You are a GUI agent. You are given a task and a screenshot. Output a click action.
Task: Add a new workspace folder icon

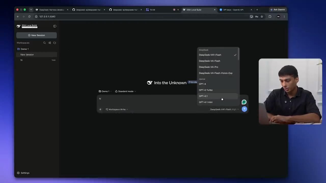[55, 43]
